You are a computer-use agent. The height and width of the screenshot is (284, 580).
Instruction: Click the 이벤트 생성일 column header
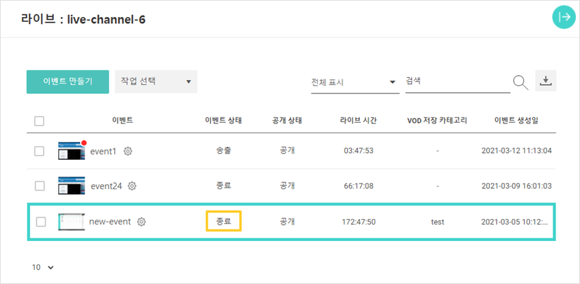click(x=516, y=121)
